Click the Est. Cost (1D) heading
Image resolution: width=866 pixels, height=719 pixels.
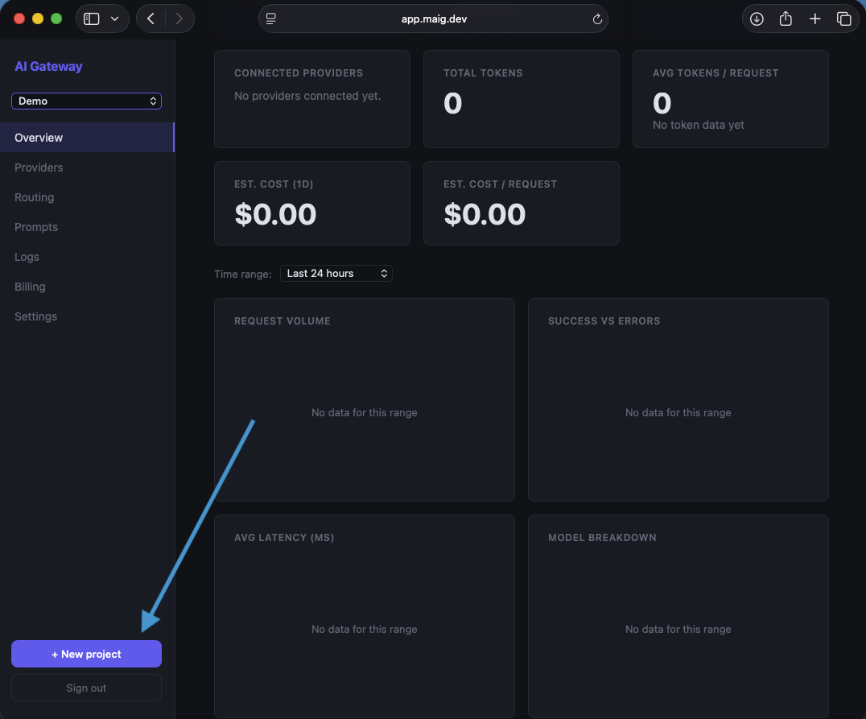pyautogui.click(x=274, y=184)
